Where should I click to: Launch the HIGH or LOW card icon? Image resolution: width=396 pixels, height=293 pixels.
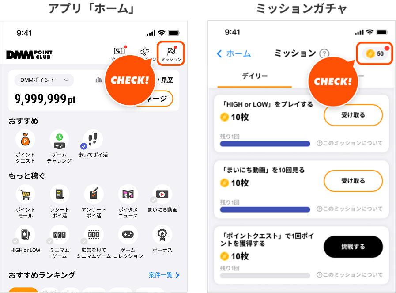point(25,235)
